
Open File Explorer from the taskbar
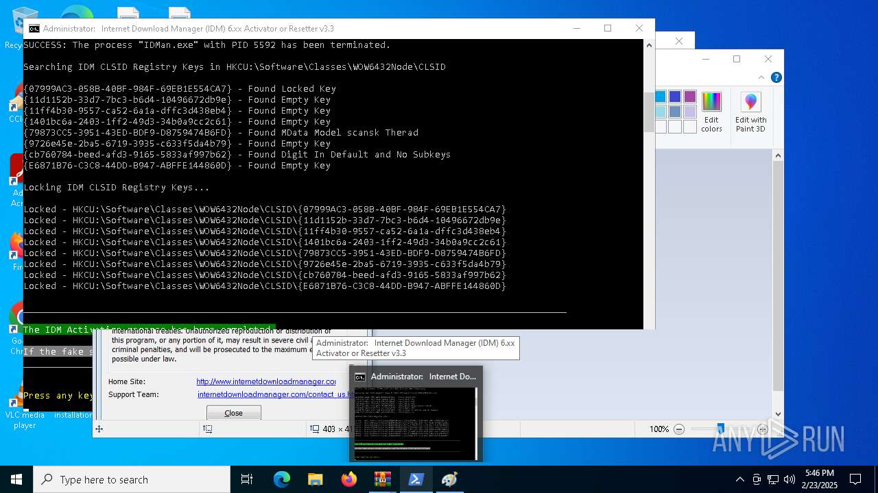(x=315, y=479)
